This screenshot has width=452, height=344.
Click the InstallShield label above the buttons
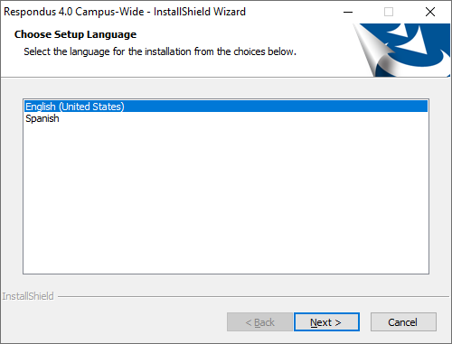(28, 296)
